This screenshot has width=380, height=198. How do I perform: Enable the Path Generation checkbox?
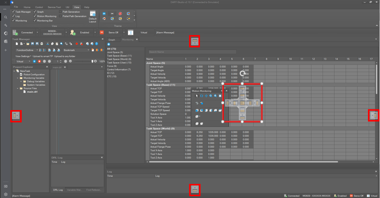pyautogui.click(x=60, y=12)
